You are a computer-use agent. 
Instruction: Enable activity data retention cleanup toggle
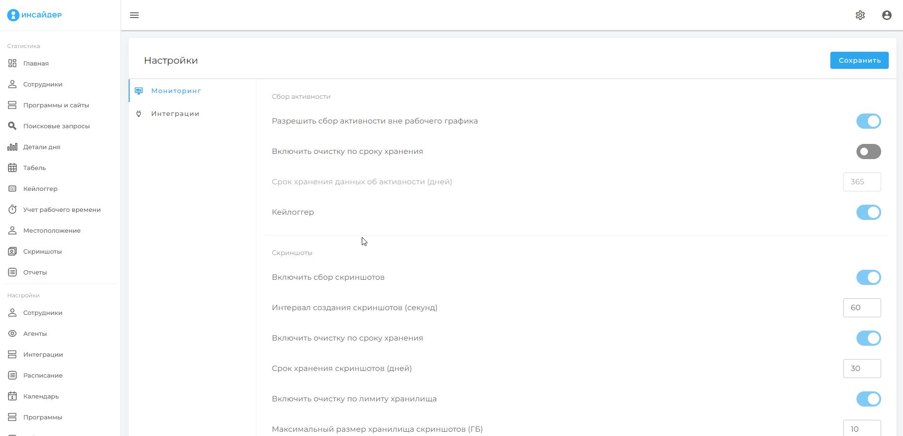tap(868, 152)
